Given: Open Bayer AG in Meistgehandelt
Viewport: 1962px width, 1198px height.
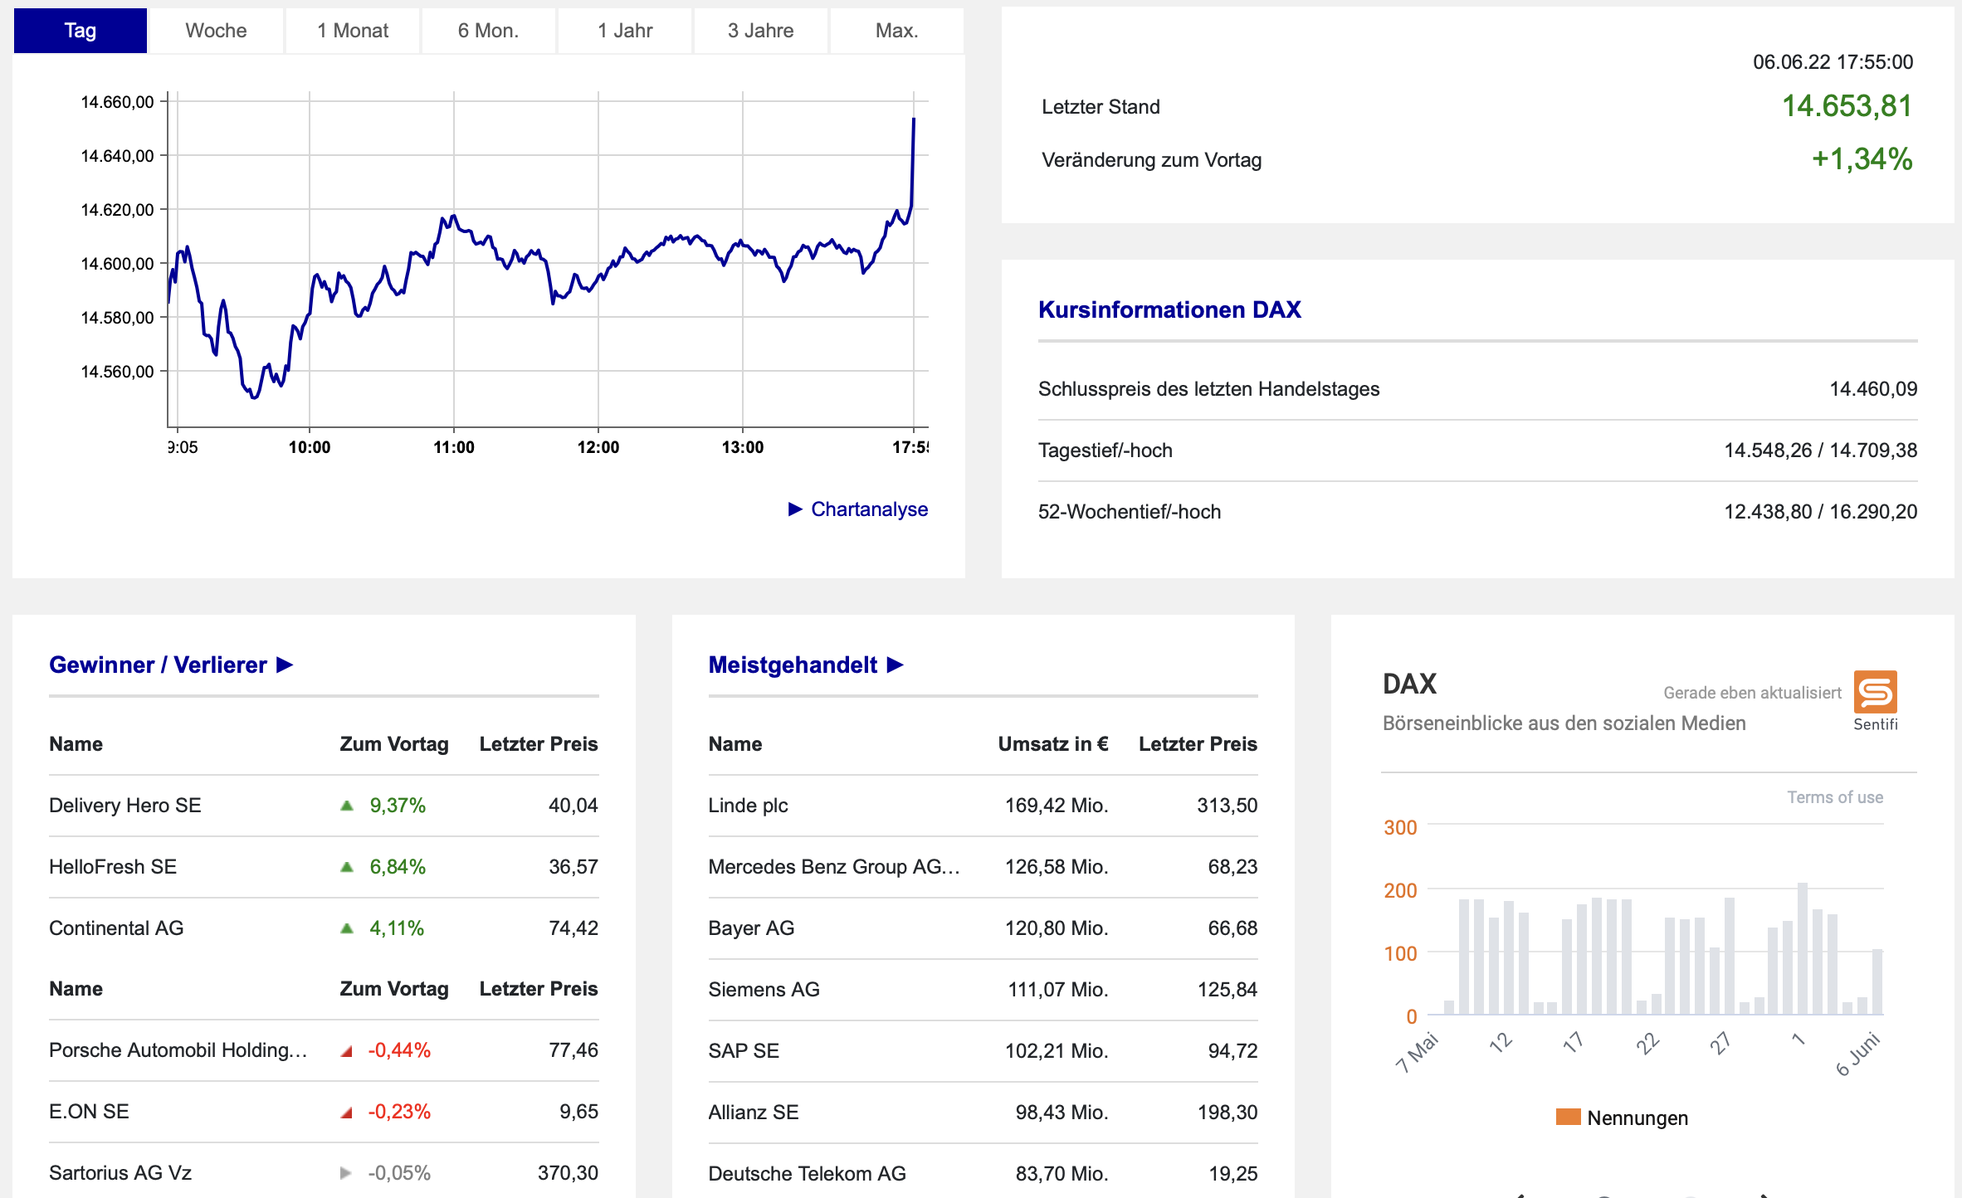Looking at the screenshot, I should [x=751, y=928].
